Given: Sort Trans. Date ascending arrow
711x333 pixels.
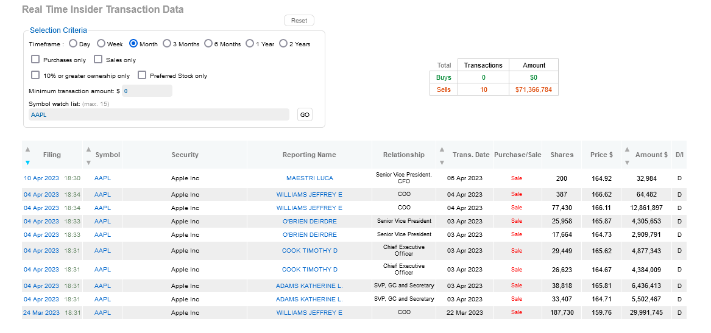Looking at the screenshot, I should click(x=442, y=149).
